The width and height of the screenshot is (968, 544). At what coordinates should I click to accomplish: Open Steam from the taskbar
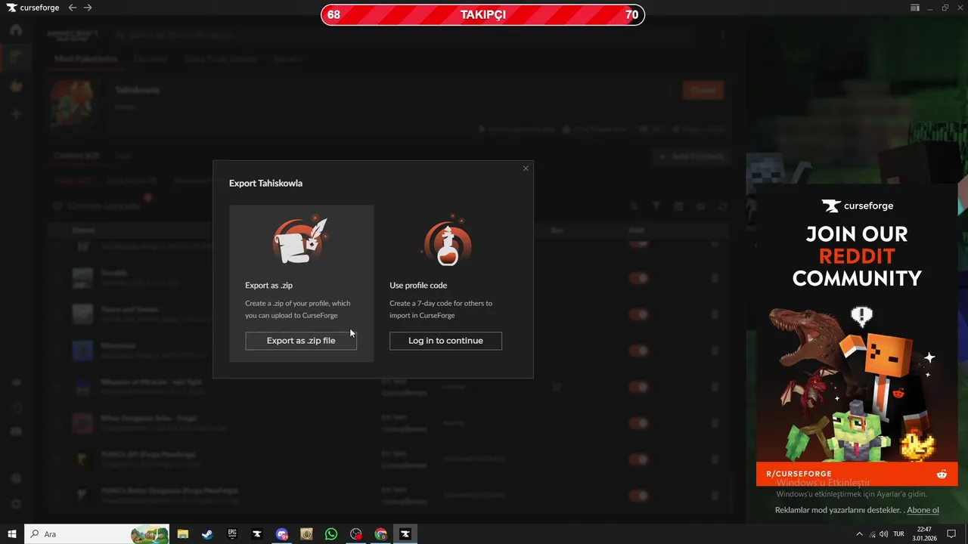pyautogui.click(x=207, y=534)
